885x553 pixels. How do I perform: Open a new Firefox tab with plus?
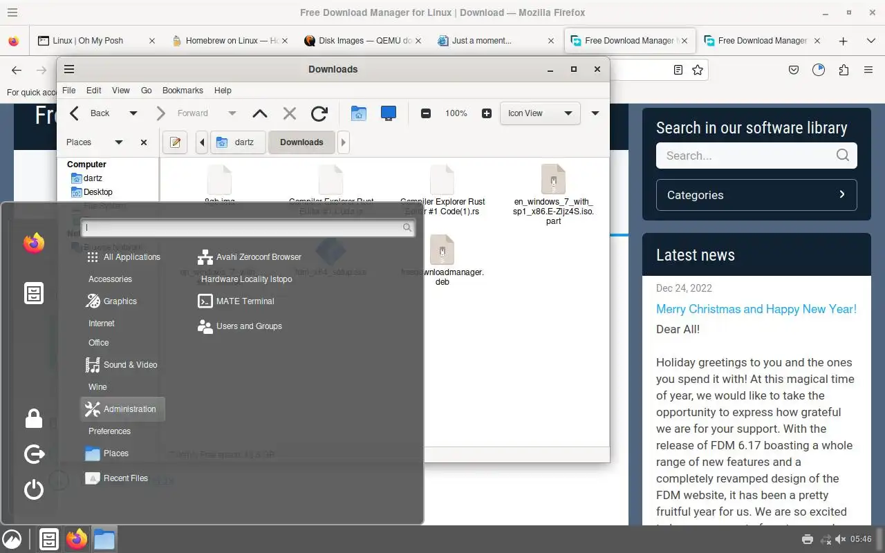click(843, 41)
